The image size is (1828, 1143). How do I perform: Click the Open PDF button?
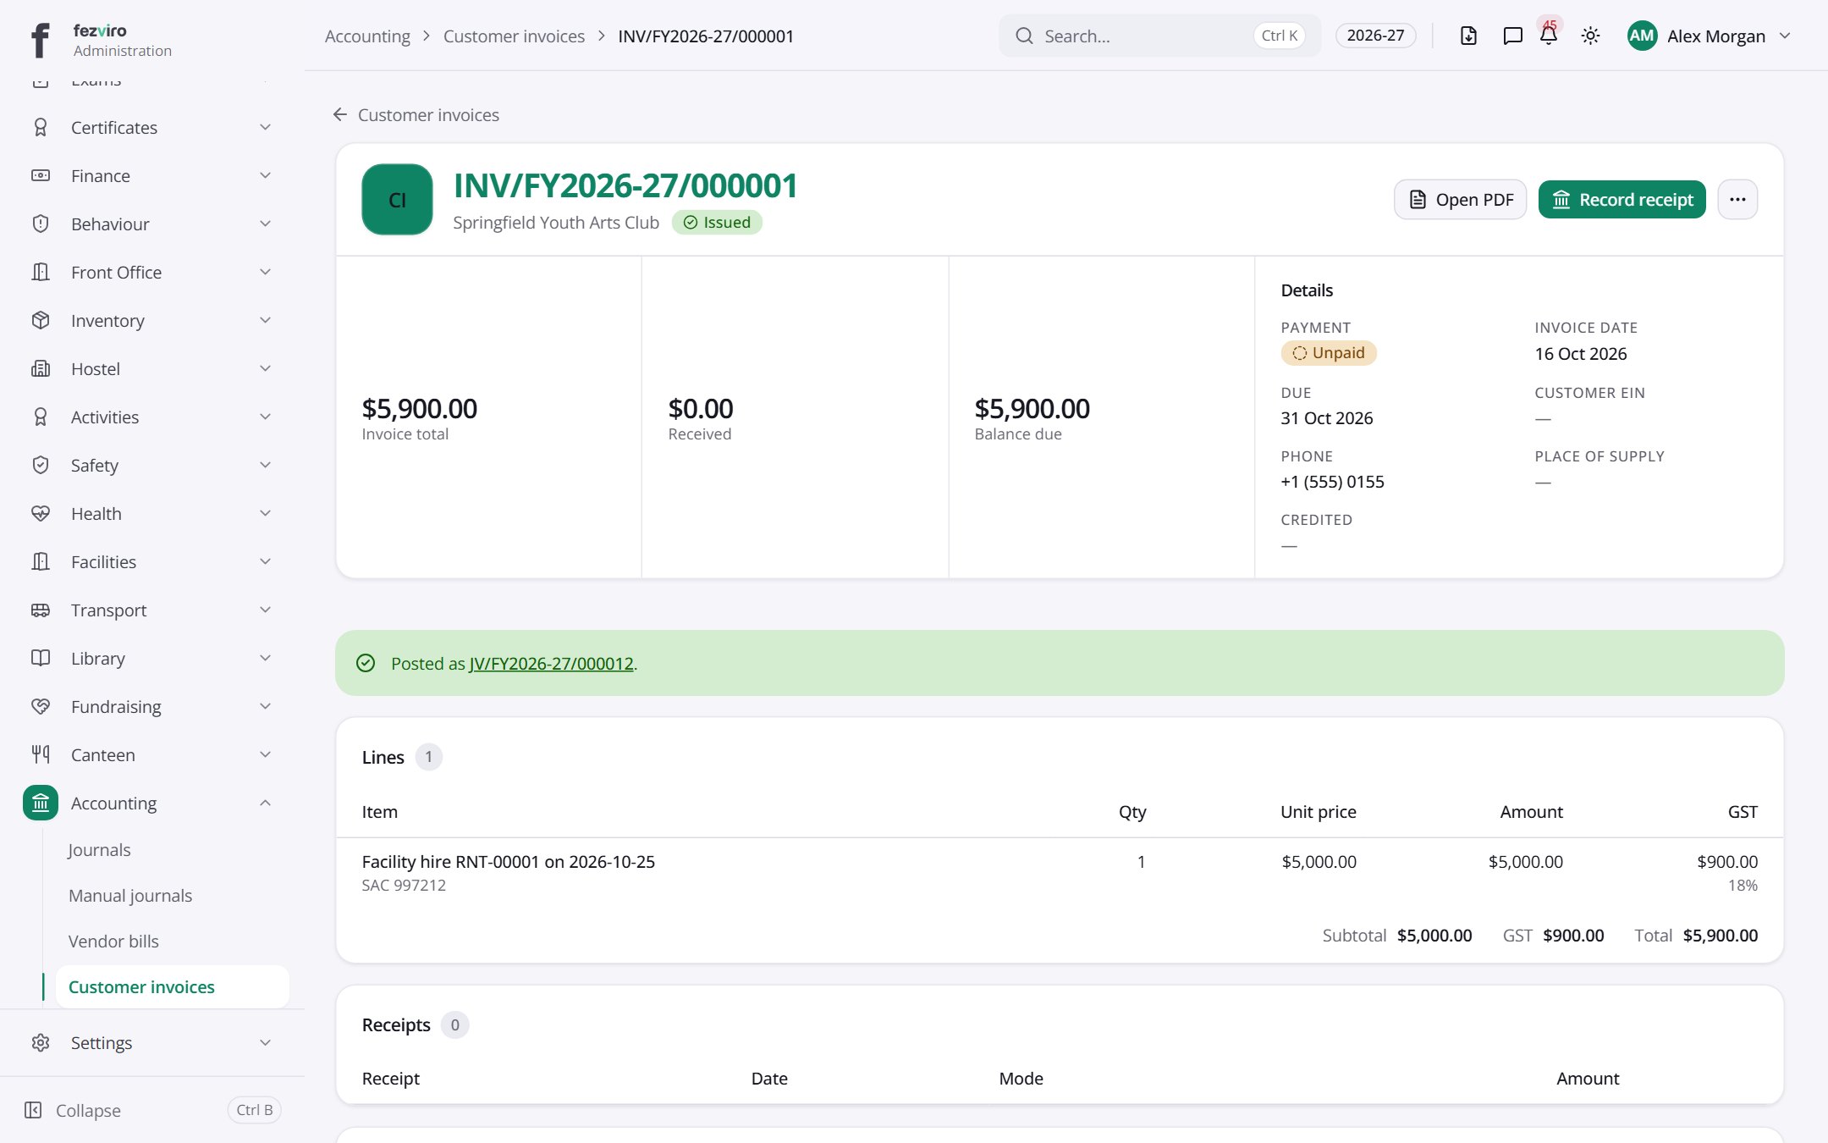pos(1460,200)
